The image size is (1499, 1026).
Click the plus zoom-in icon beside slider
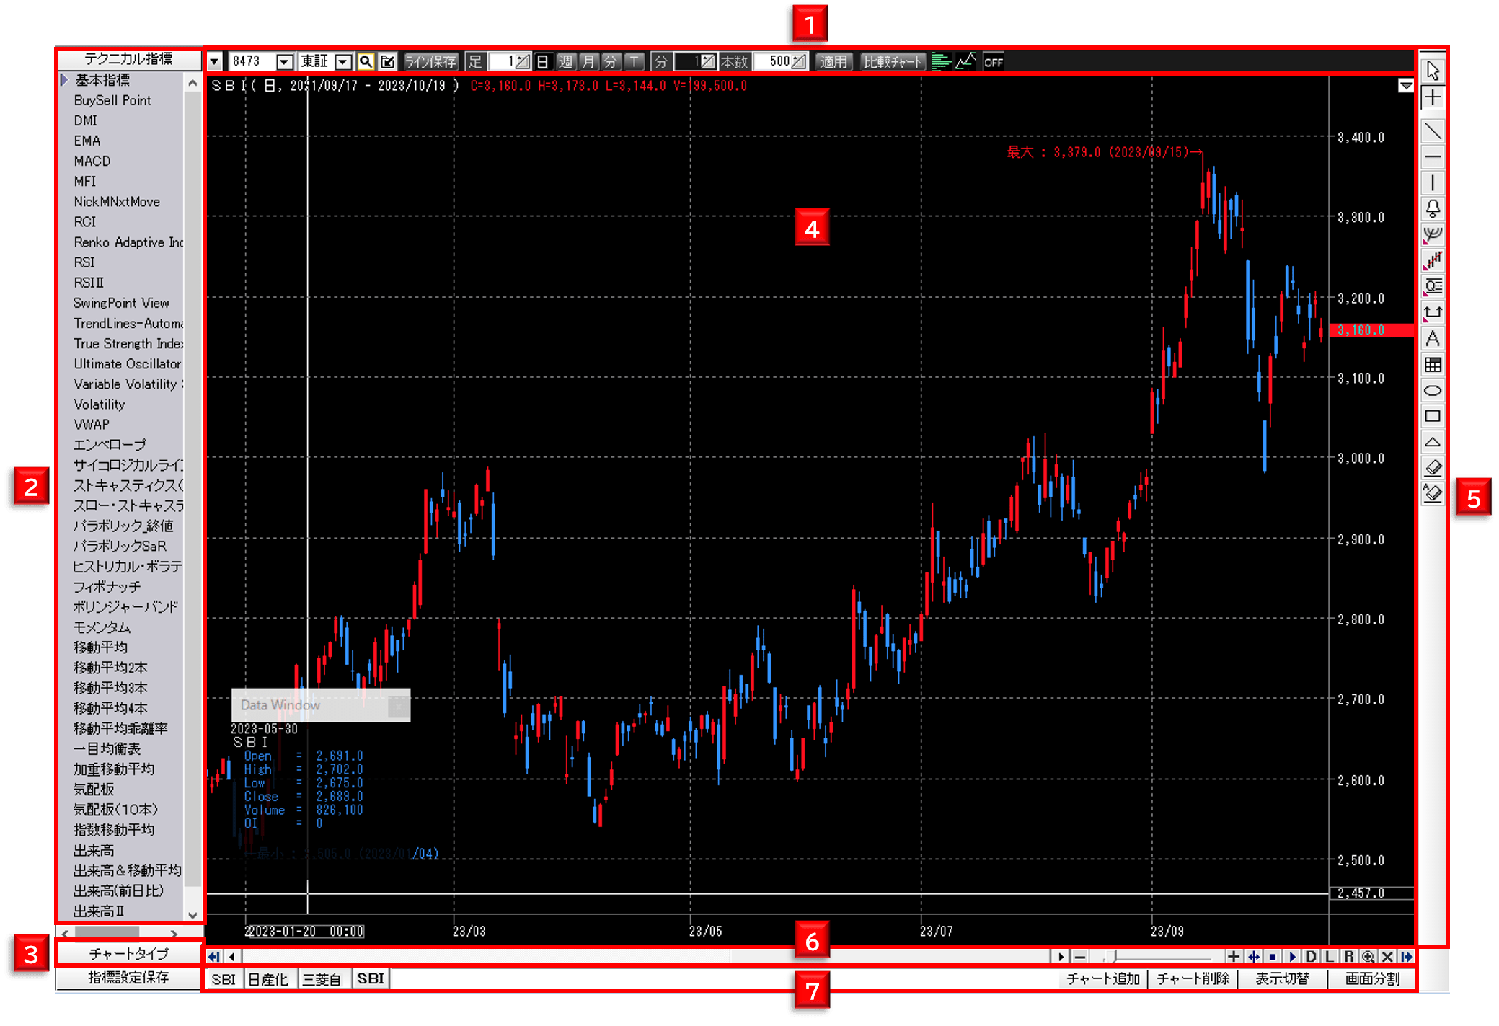pos(1234,956)
